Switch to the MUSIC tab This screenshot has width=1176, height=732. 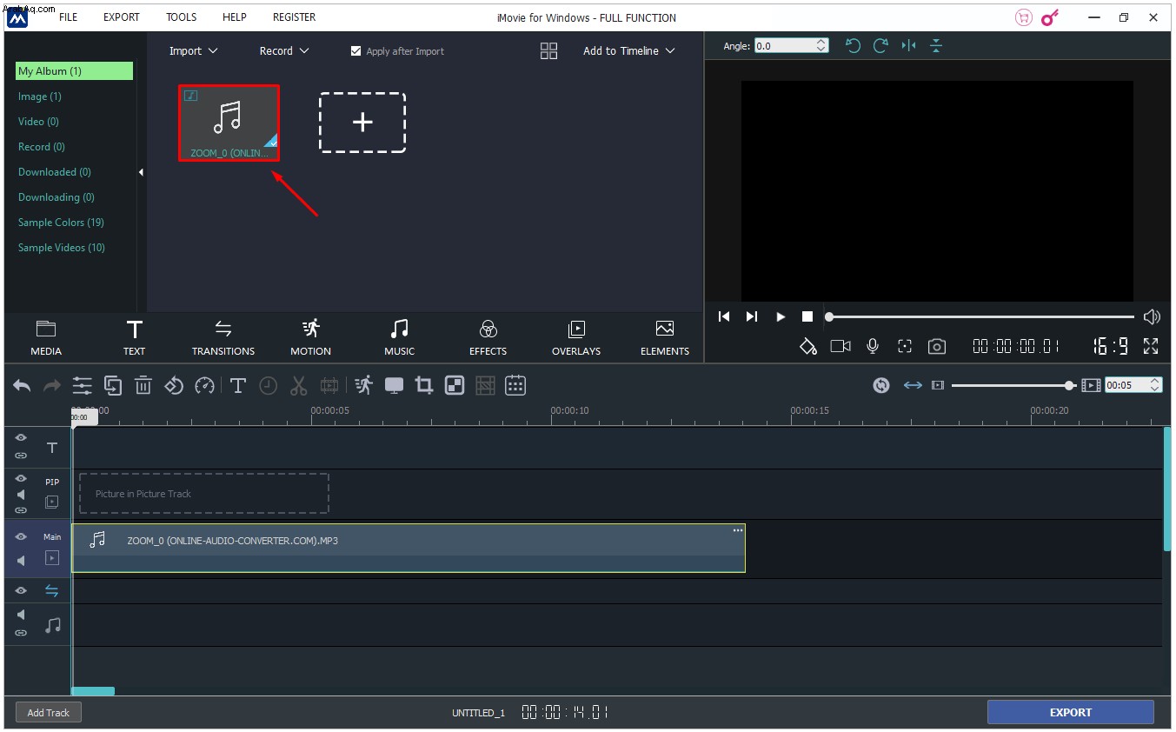coord(400,338)
